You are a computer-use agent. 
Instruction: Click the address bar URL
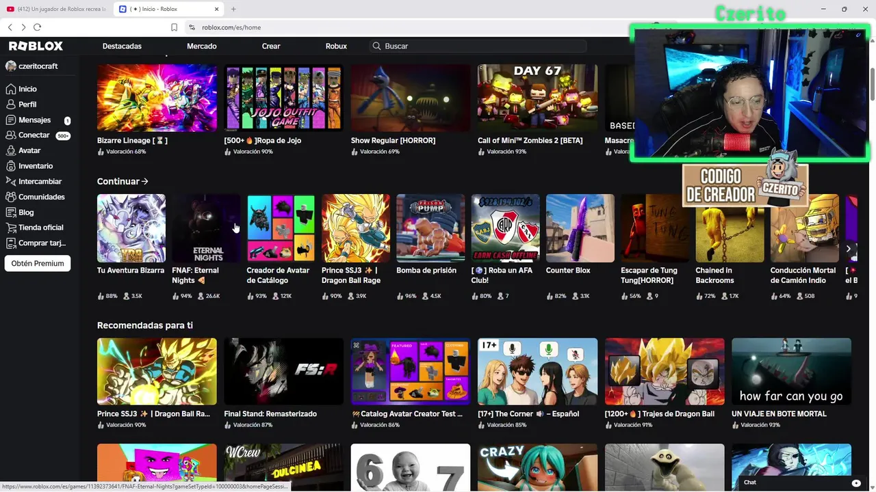[x=231, y=27]
